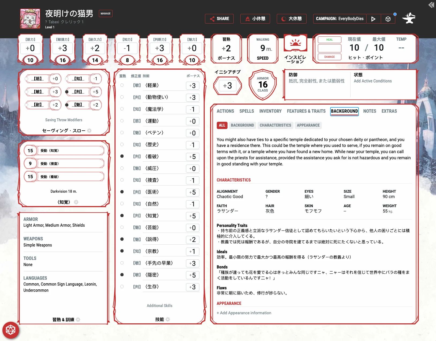Open Saving Throw settings gear icon
Screen dimensions: 436x341
tap(90, 131)
